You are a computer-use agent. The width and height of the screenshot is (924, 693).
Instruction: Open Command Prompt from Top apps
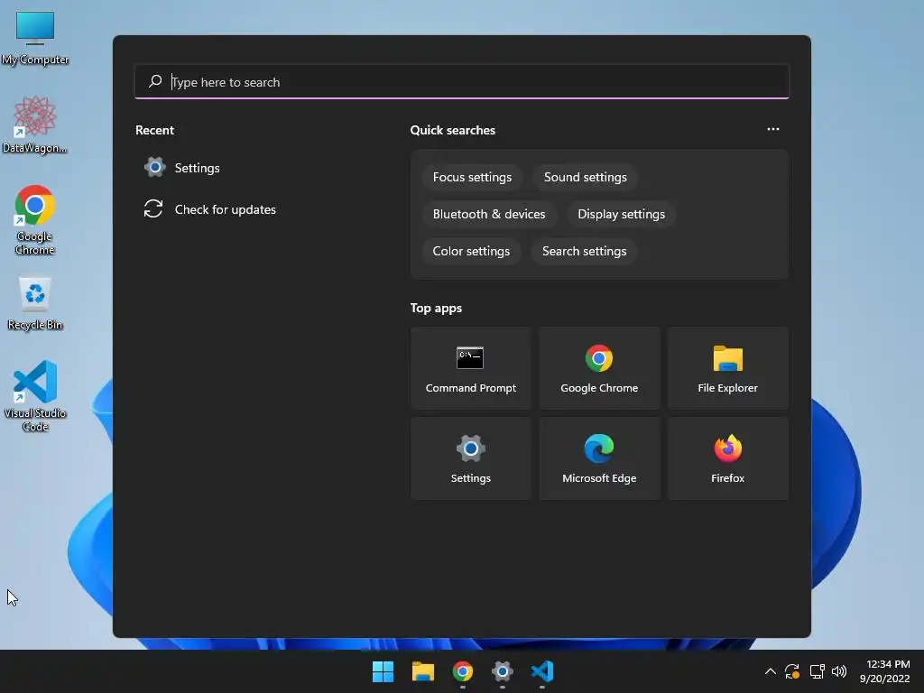click(x=470, y=368)
